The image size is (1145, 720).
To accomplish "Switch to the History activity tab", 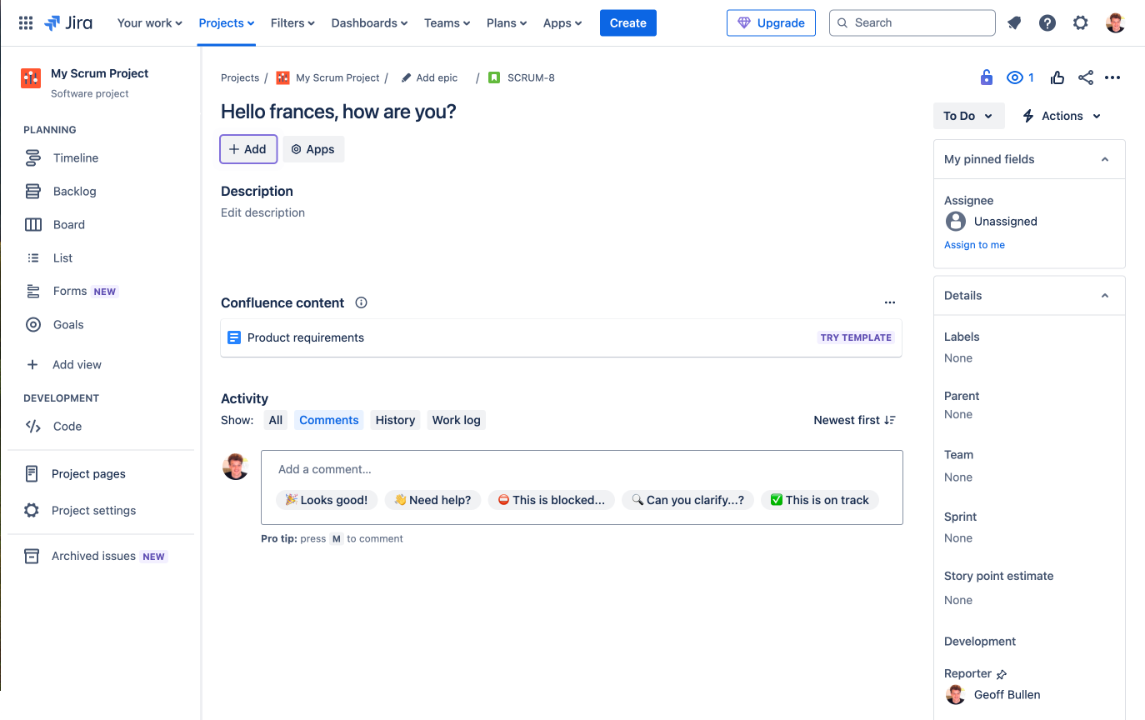I will (395, 420).
